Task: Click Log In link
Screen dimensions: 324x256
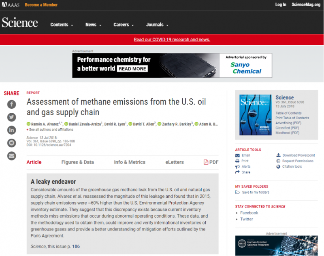Action: click(x=281, y=4)
